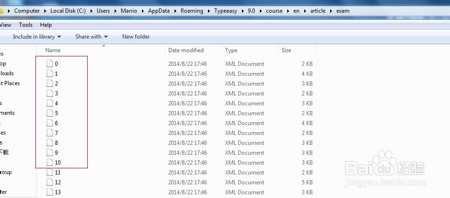Screen dimensions: 450x198
Task: Sort files by Name column
Action: pos(53,50)
